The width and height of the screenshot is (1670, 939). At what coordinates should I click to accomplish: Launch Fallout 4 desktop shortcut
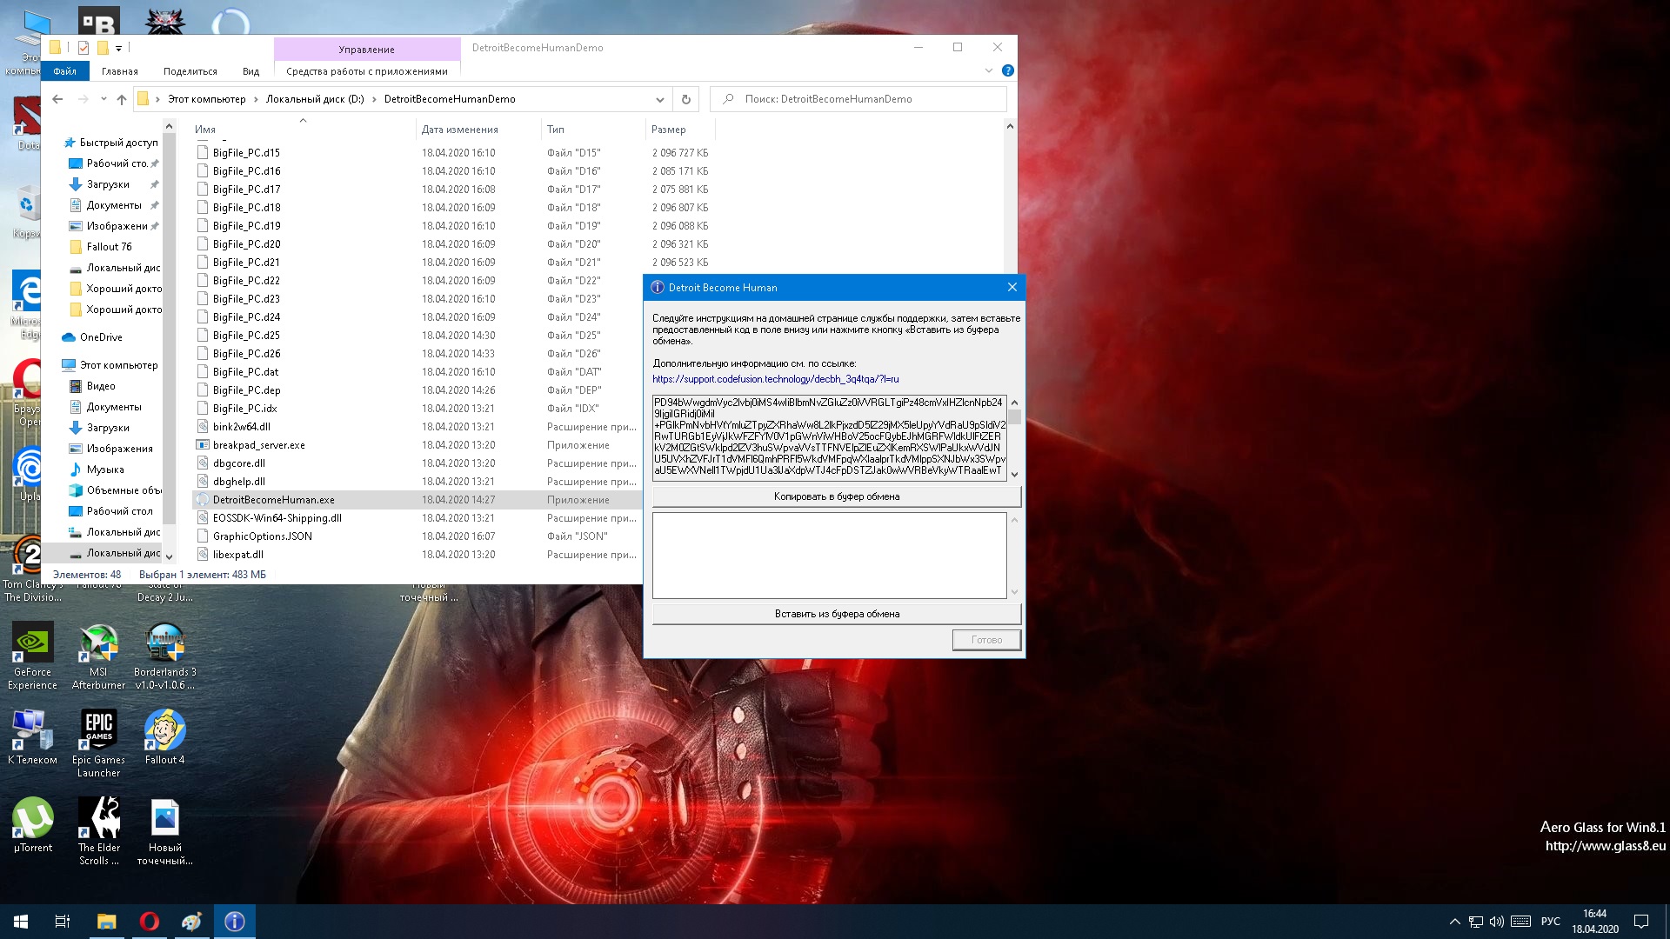(164, 736)
